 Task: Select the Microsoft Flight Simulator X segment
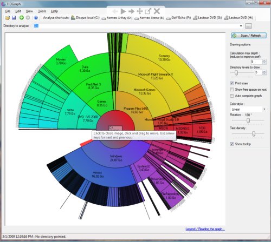(156, 76)
